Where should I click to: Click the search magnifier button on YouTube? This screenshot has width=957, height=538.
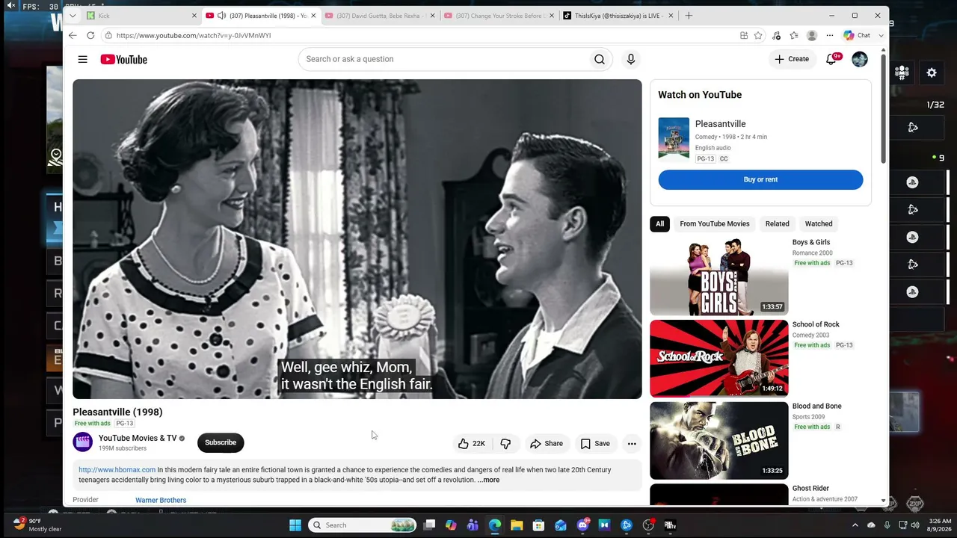point(600,59)
